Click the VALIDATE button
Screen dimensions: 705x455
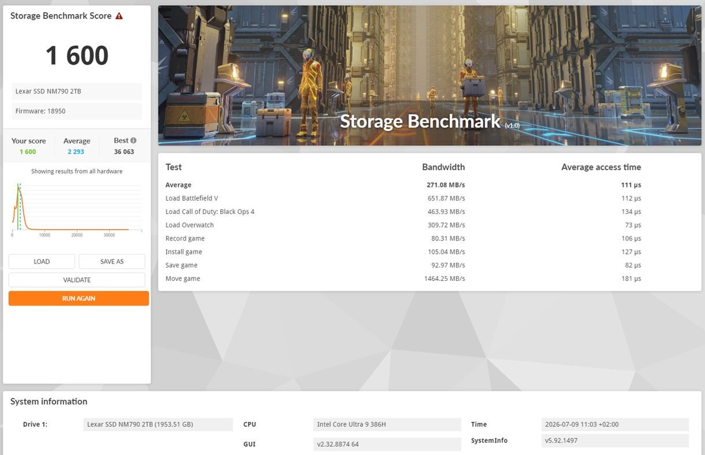pos(77,280)
